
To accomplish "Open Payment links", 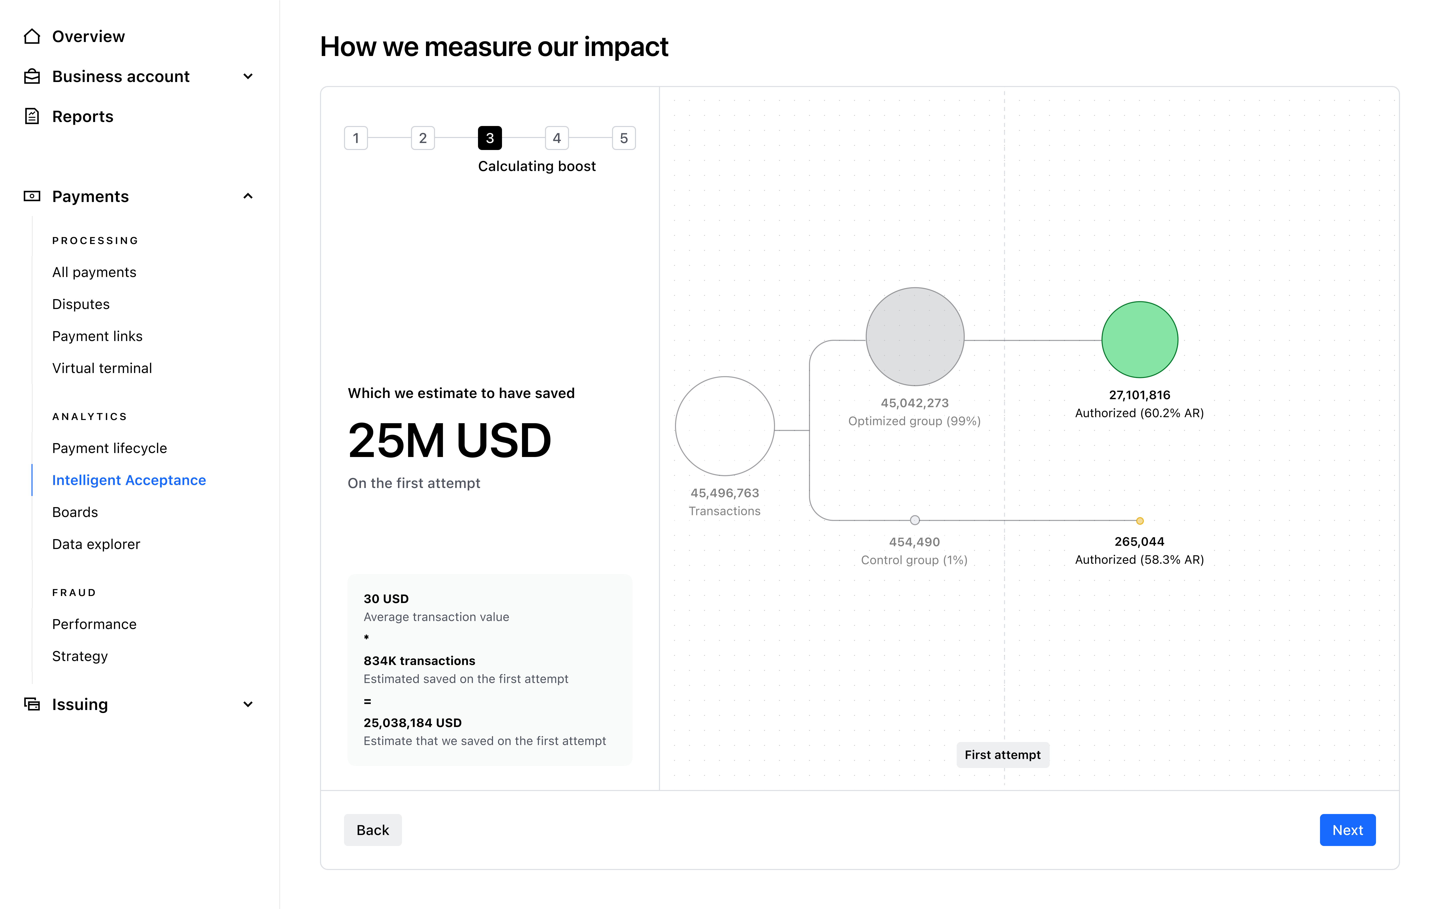I will (x=97, y=336).
